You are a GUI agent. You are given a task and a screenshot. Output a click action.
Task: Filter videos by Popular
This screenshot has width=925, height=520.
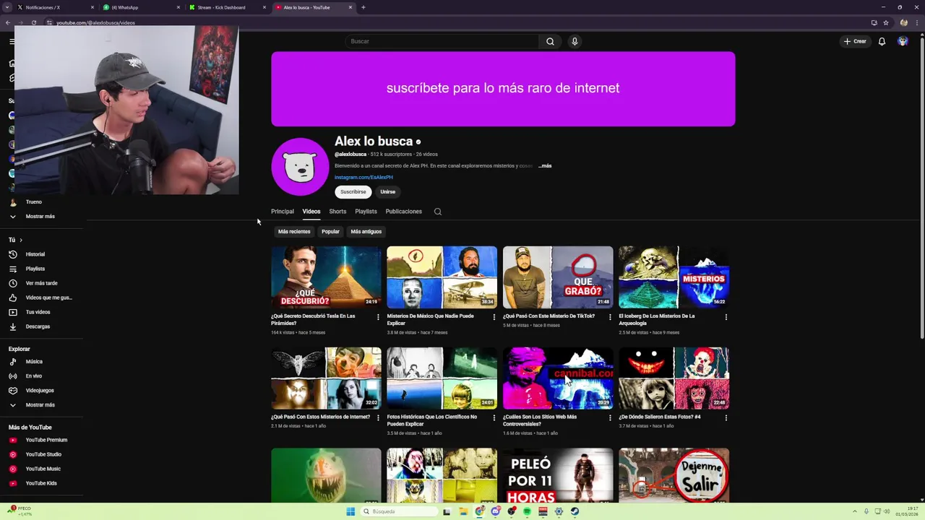(330, 231)
